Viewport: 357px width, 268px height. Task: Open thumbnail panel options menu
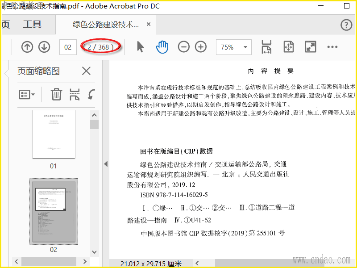tap(27, 94)
